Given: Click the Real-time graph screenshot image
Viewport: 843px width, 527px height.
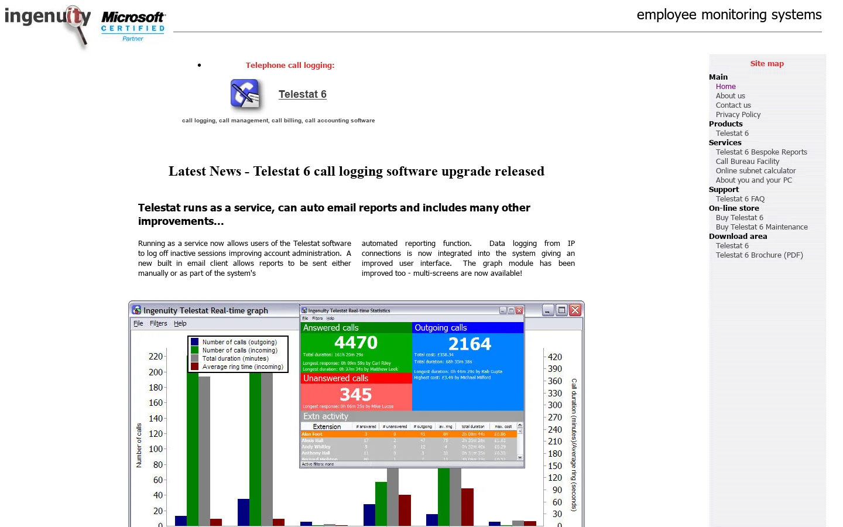Looking at the screenshot, I should (x=356, y=414).
